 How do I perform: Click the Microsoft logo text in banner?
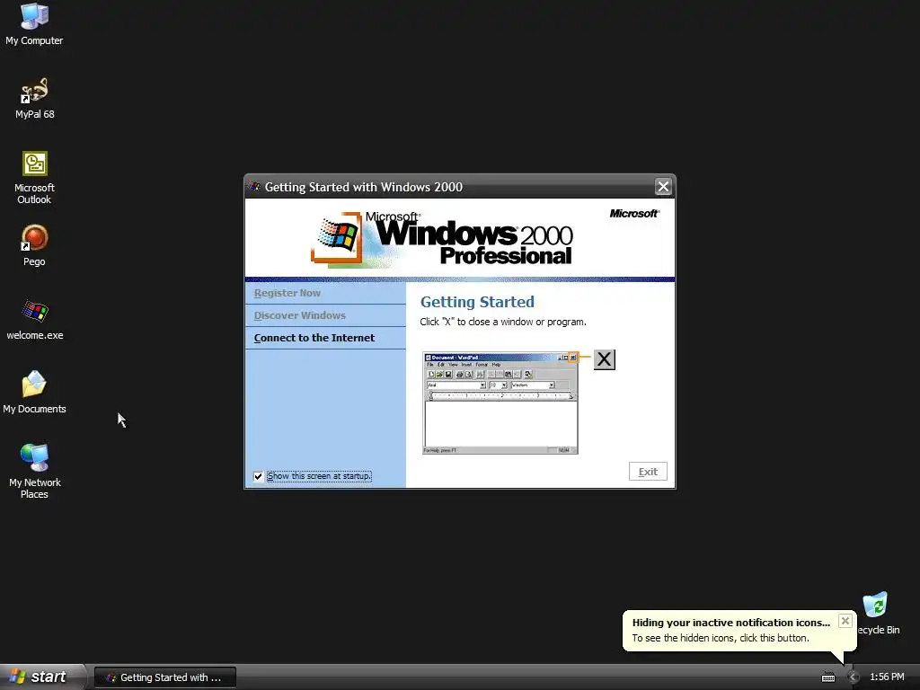(x=634, y=214)
